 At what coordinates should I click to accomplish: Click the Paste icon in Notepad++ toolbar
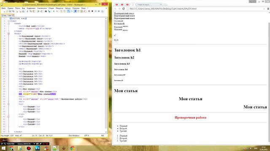(x=34, y=11)
